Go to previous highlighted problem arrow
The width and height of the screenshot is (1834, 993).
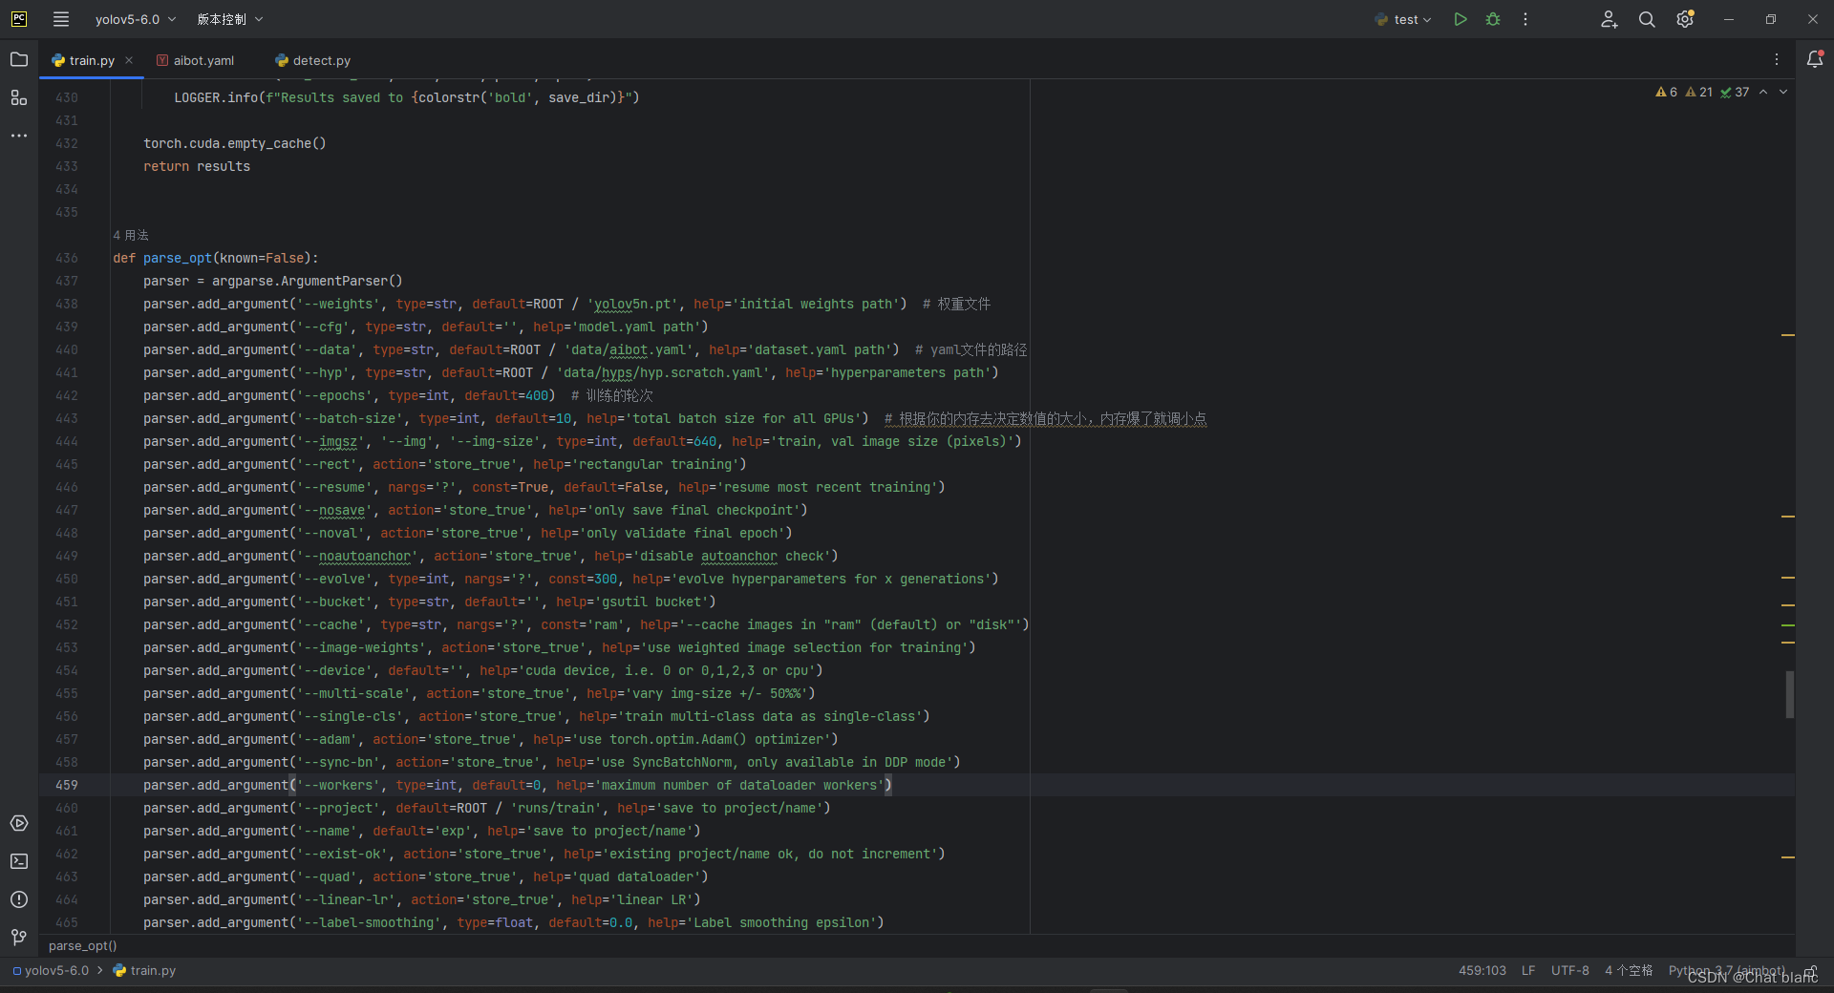point(1763,93)
